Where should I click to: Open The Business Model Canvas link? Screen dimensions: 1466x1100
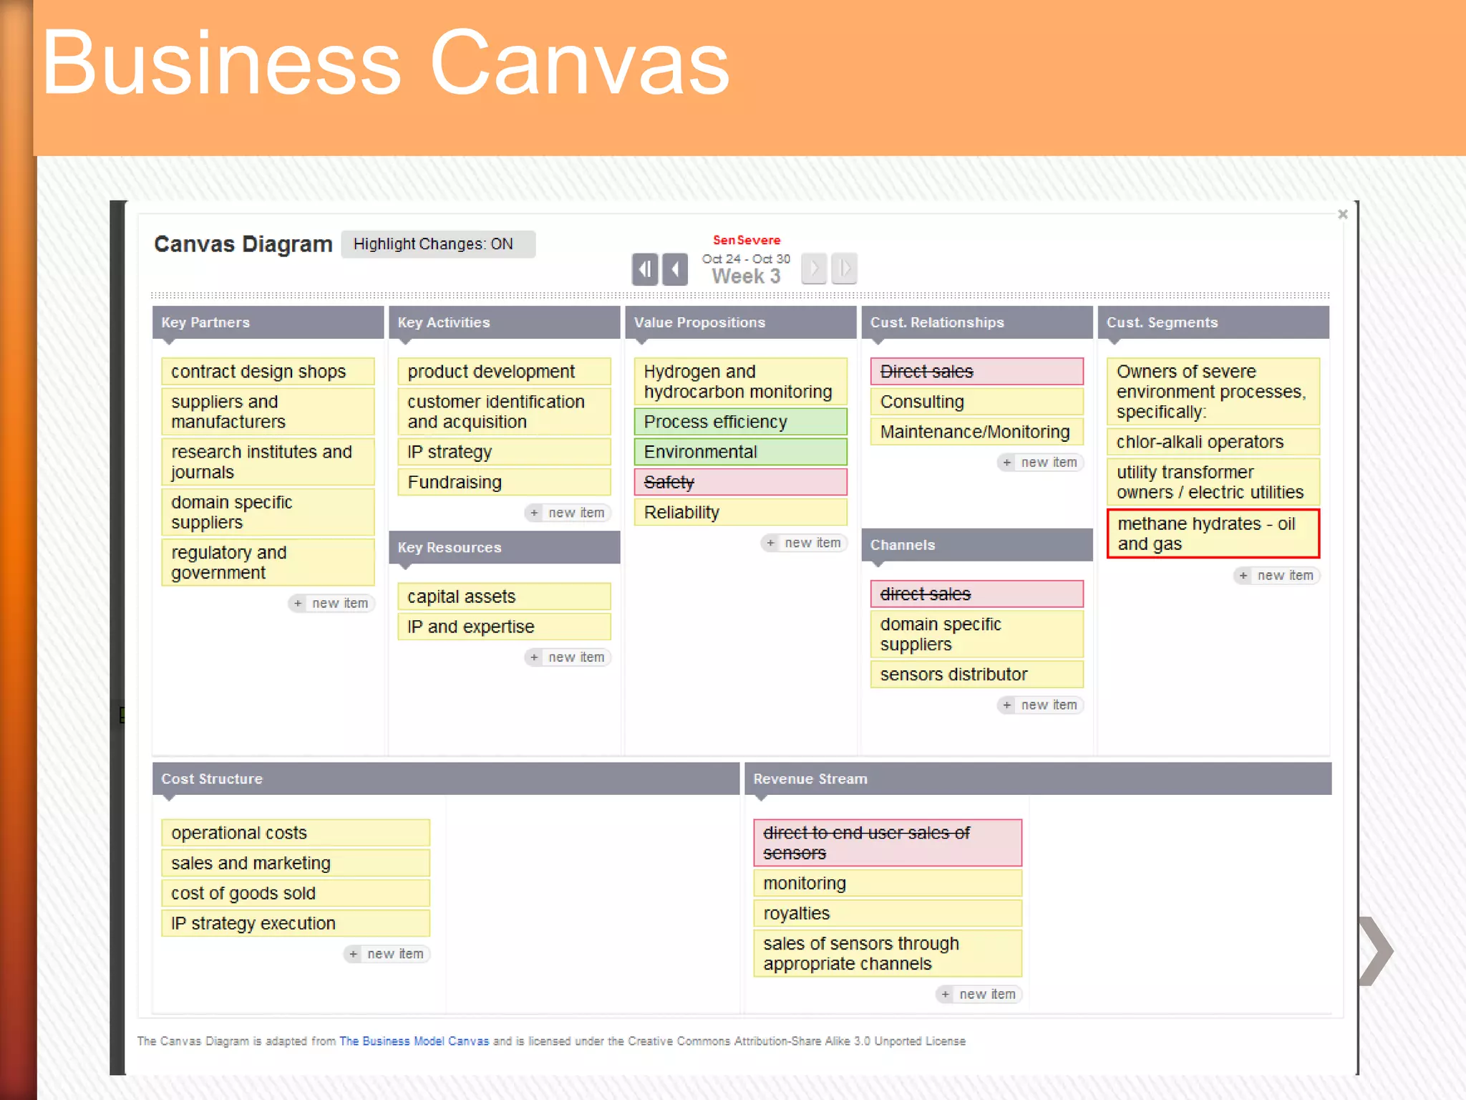[414, 1041]
